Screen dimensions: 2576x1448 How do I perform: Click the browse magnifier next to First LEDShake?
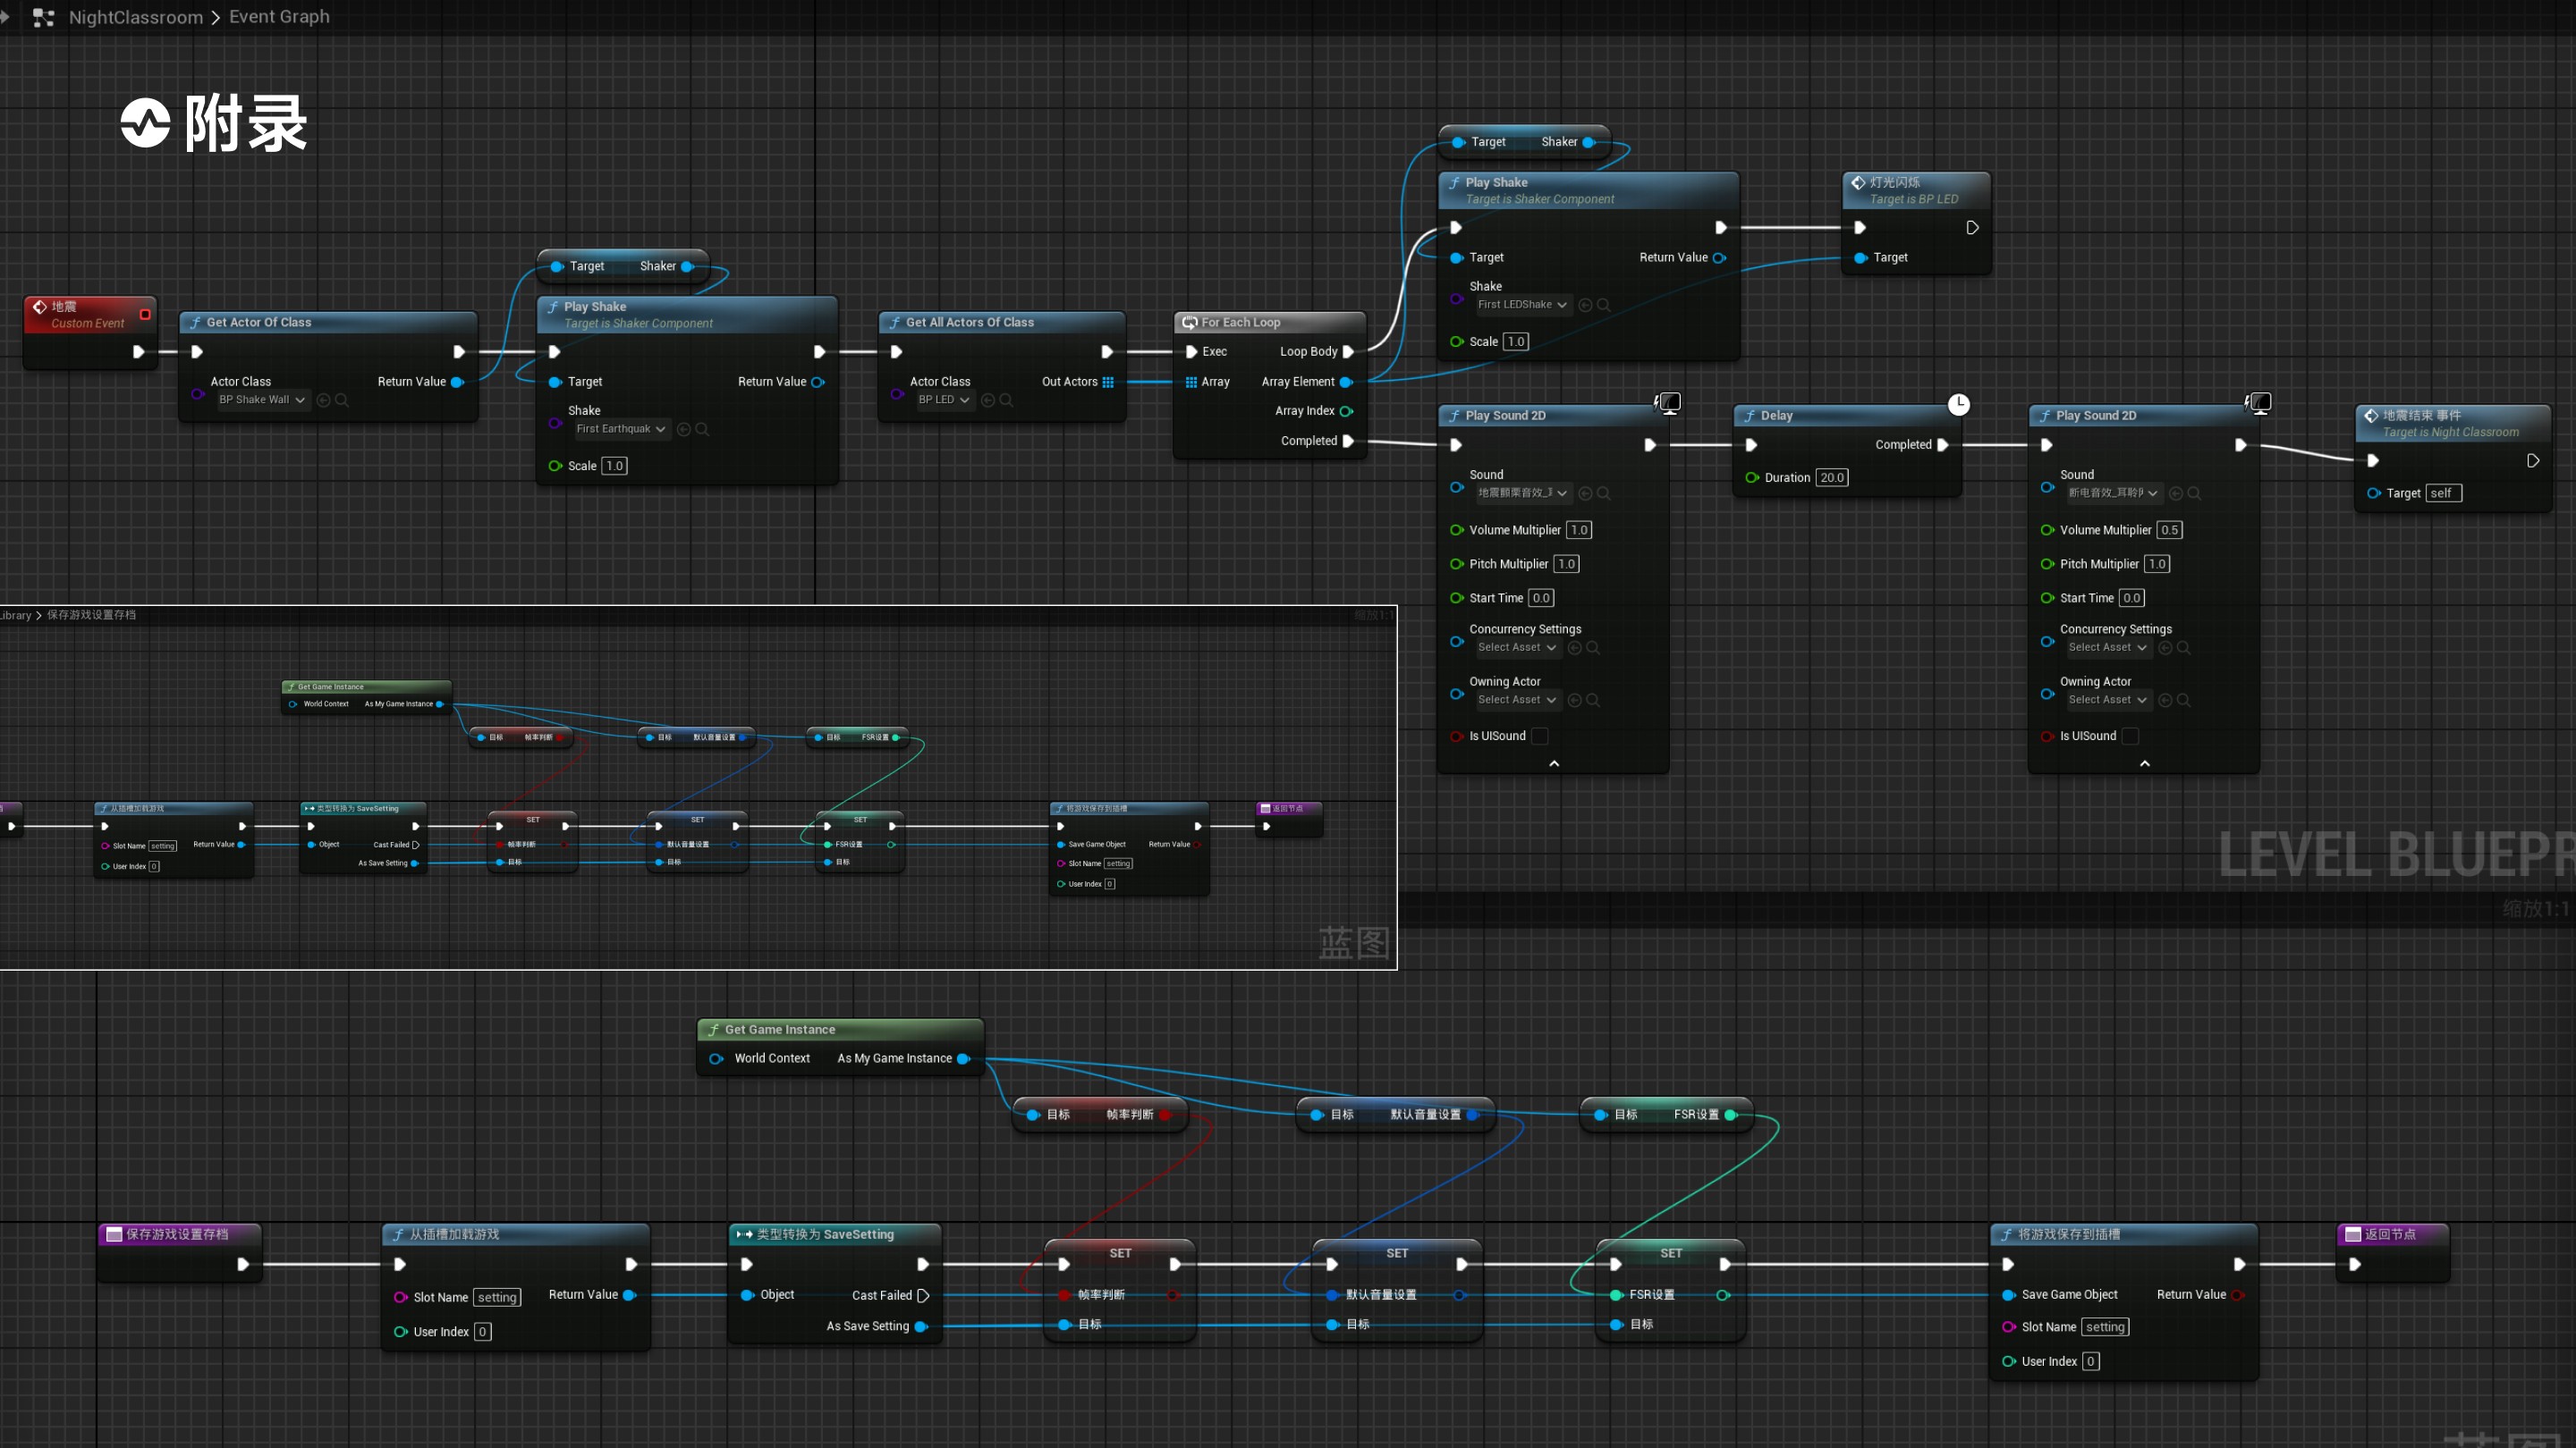[x=1604, y=305]
